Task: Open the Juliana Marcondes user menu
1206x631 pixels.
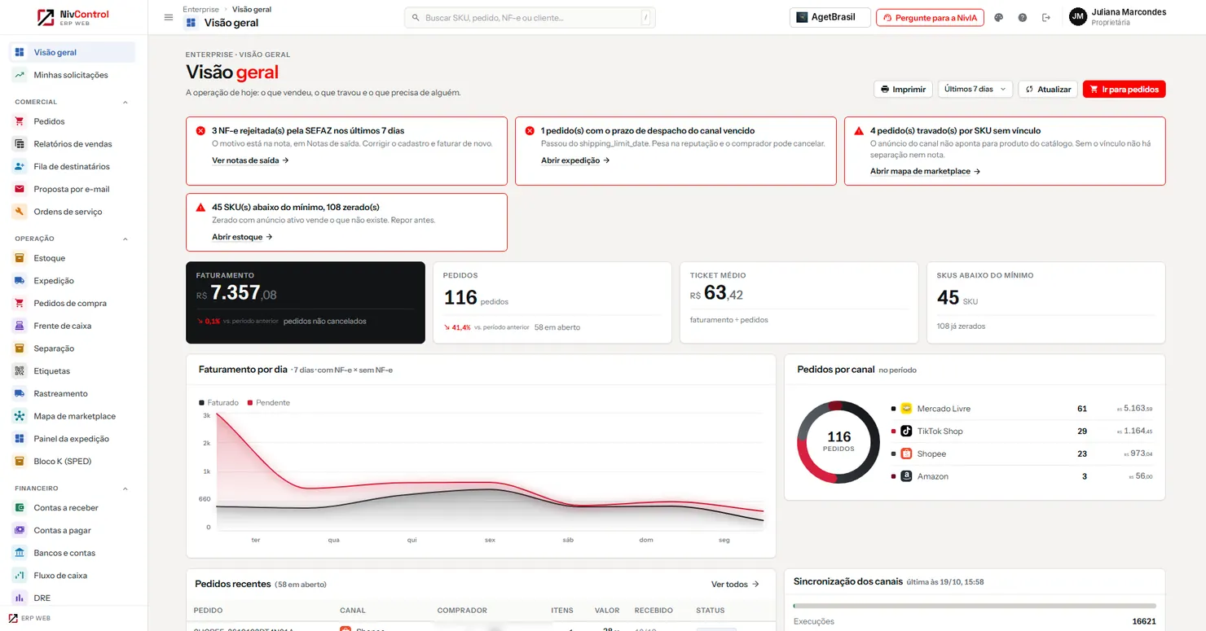Action: (1117, 17)
